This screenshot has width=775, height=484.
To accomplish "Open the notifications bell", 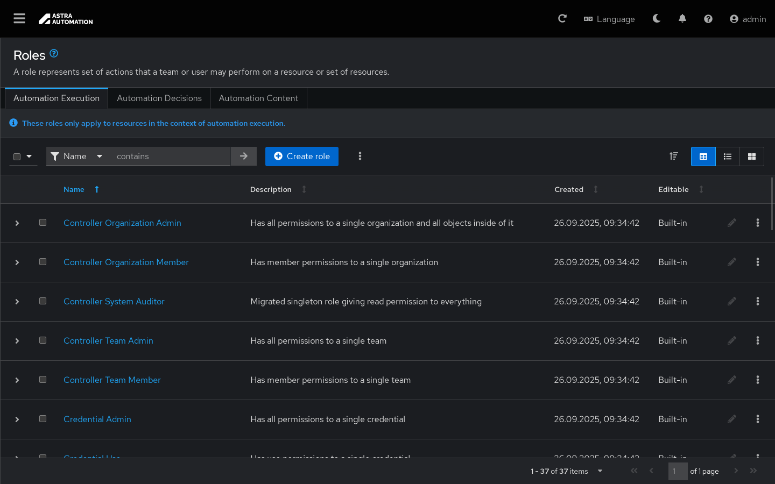I will pyautogui.click(x=682, y=19).
